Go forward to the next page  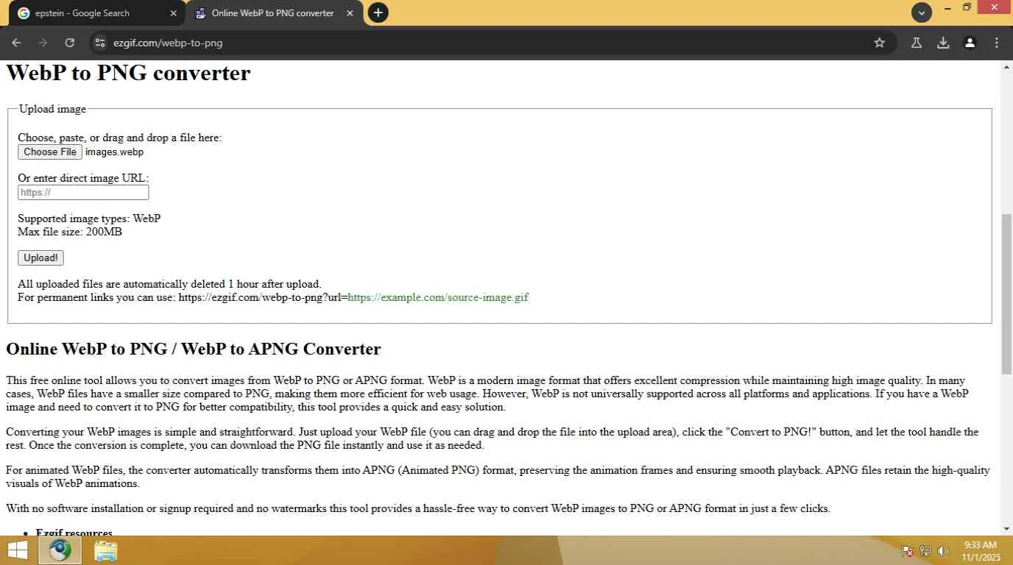(43, 43)
